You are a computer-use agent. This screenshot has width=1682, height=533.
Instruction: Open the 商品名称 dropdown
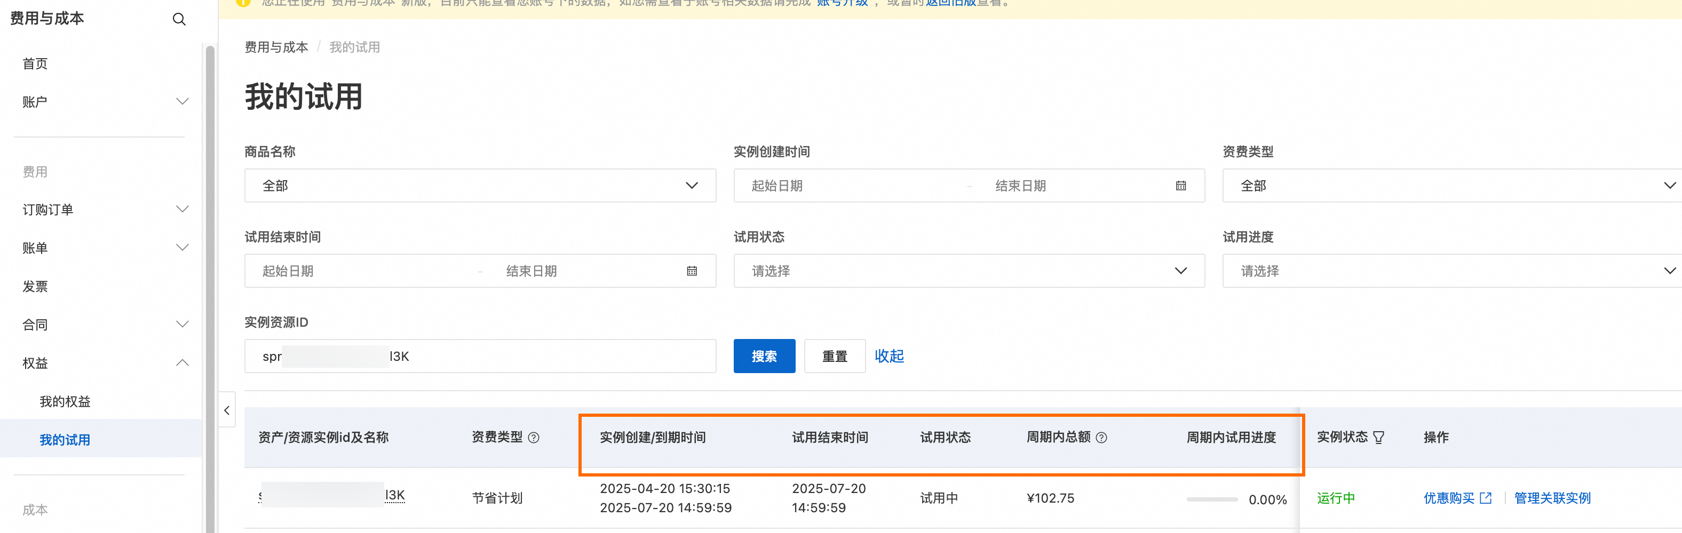tap(480, 186)
